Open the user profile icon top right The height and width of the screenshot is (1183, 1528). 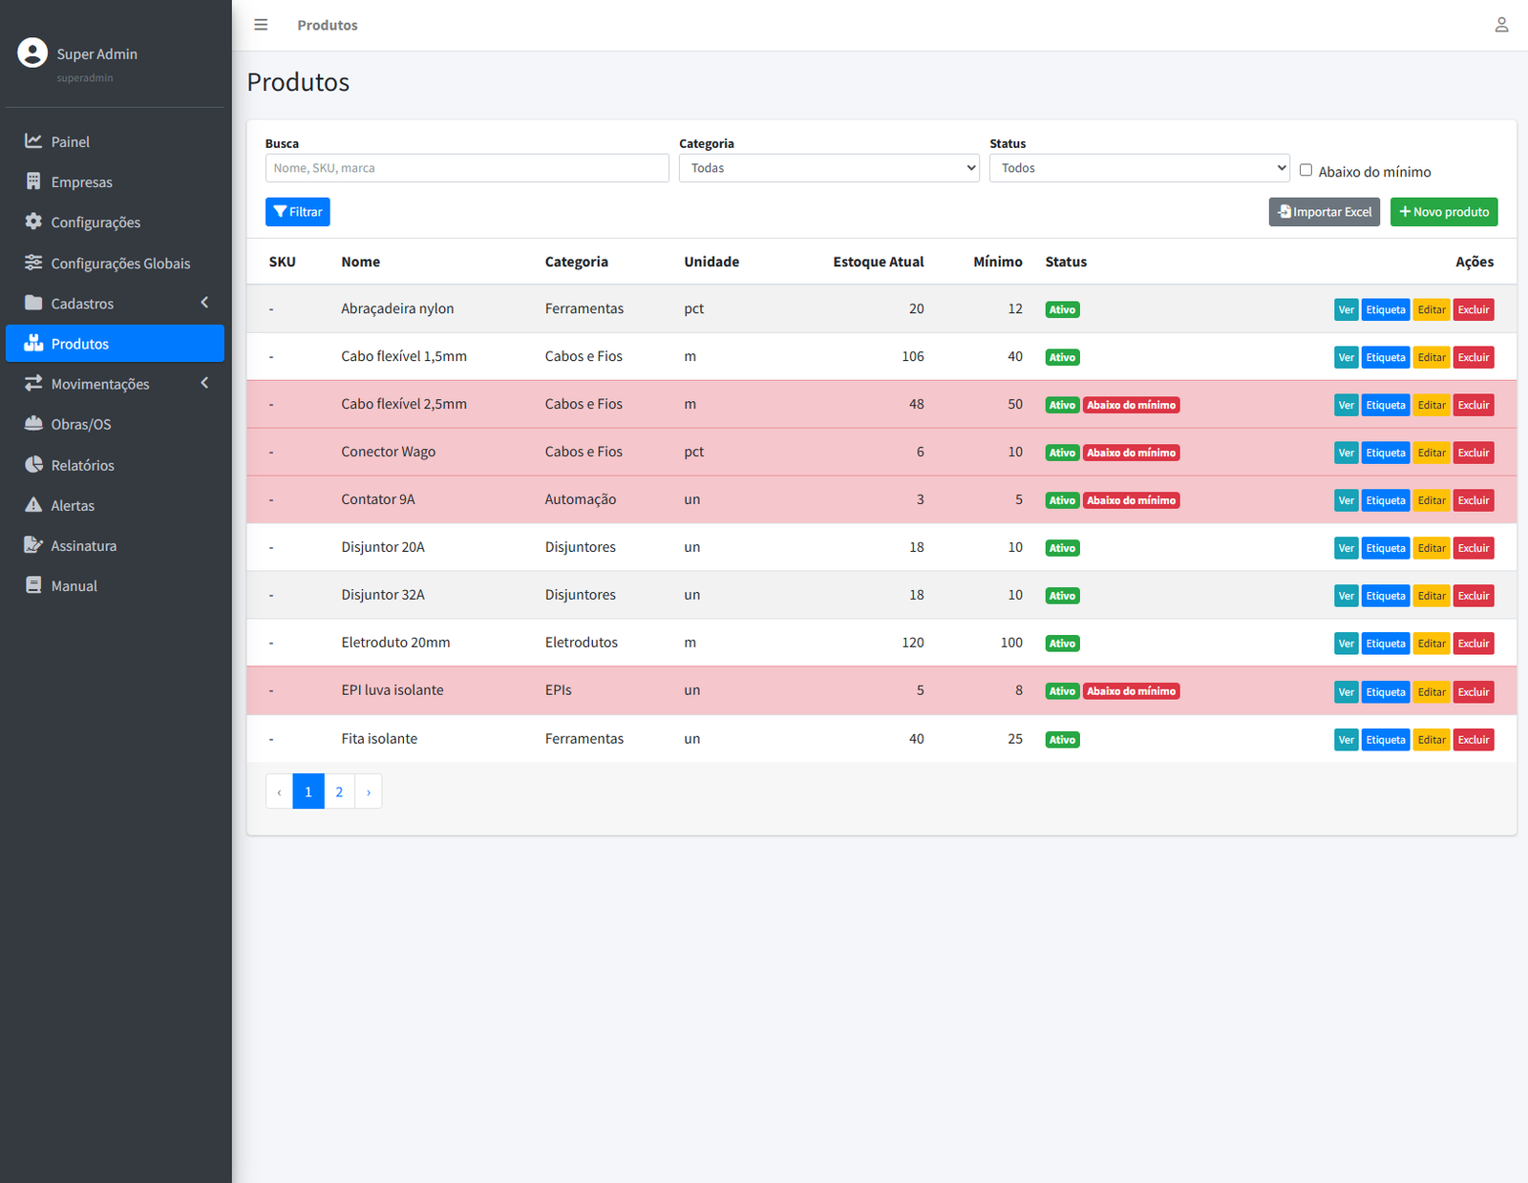1501,25
